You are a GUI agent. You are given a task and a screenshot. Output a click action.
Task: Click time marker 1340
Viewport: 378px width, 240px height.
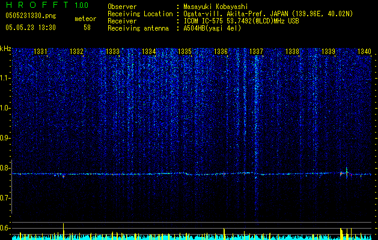point(364,51)
